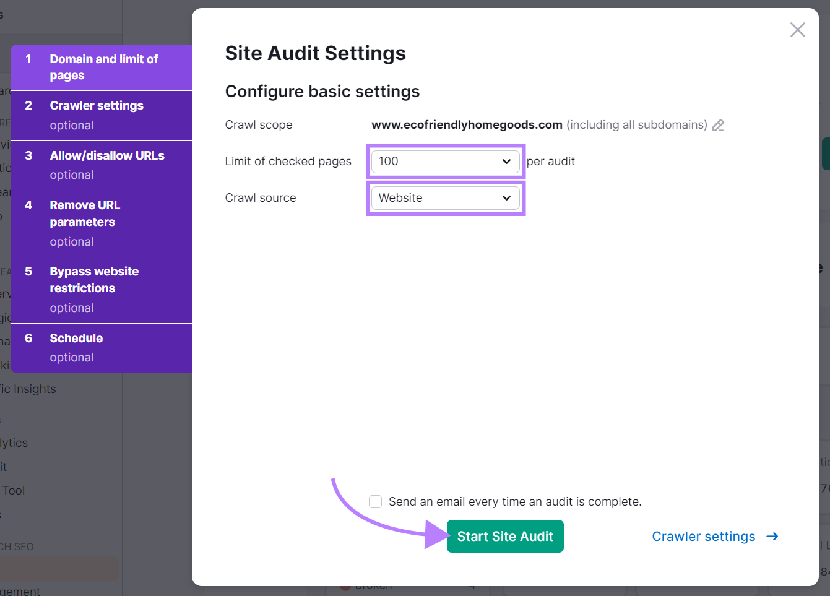The width and height of the screenshot is (830, 596).
Task: Select step 3 Allow/disallow URLs
Action: (102, 166)
